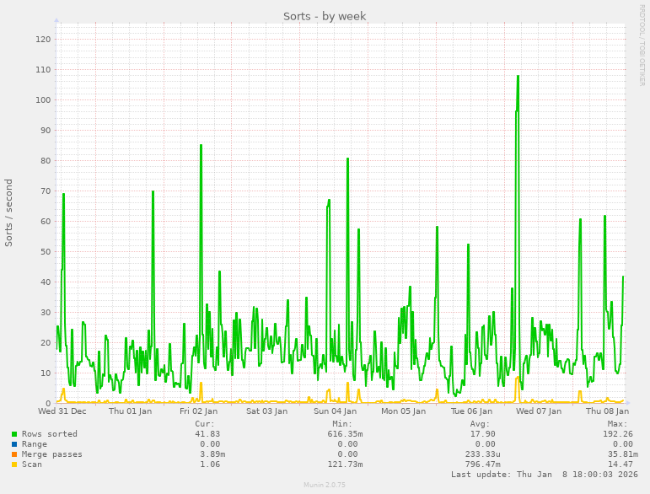Click the blue Range legend swatch
Screen dimensions: 650x494
coord(14,444)
